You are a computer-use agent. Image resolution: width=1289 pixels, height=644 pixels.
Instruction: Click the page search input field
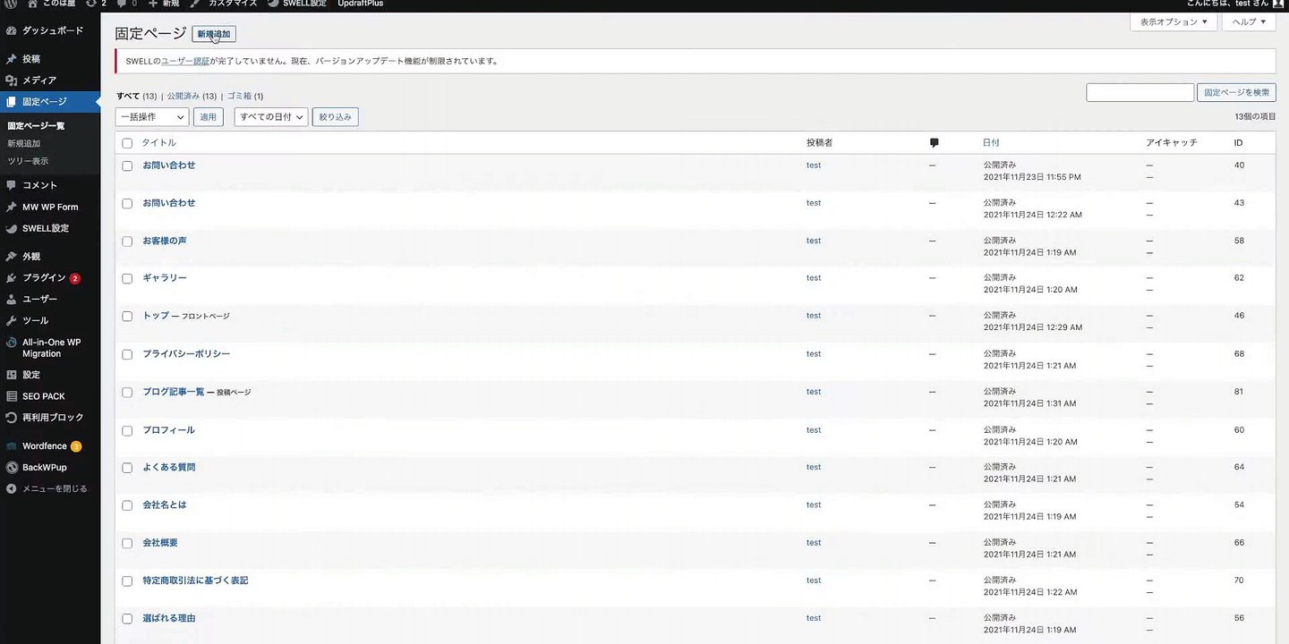pyautogui.click(x=1140, y=92)
